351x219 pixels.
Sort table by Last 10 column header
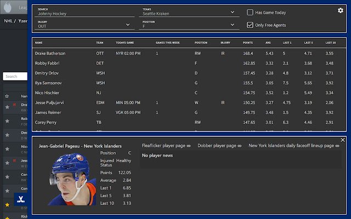[x=330, y=43]
